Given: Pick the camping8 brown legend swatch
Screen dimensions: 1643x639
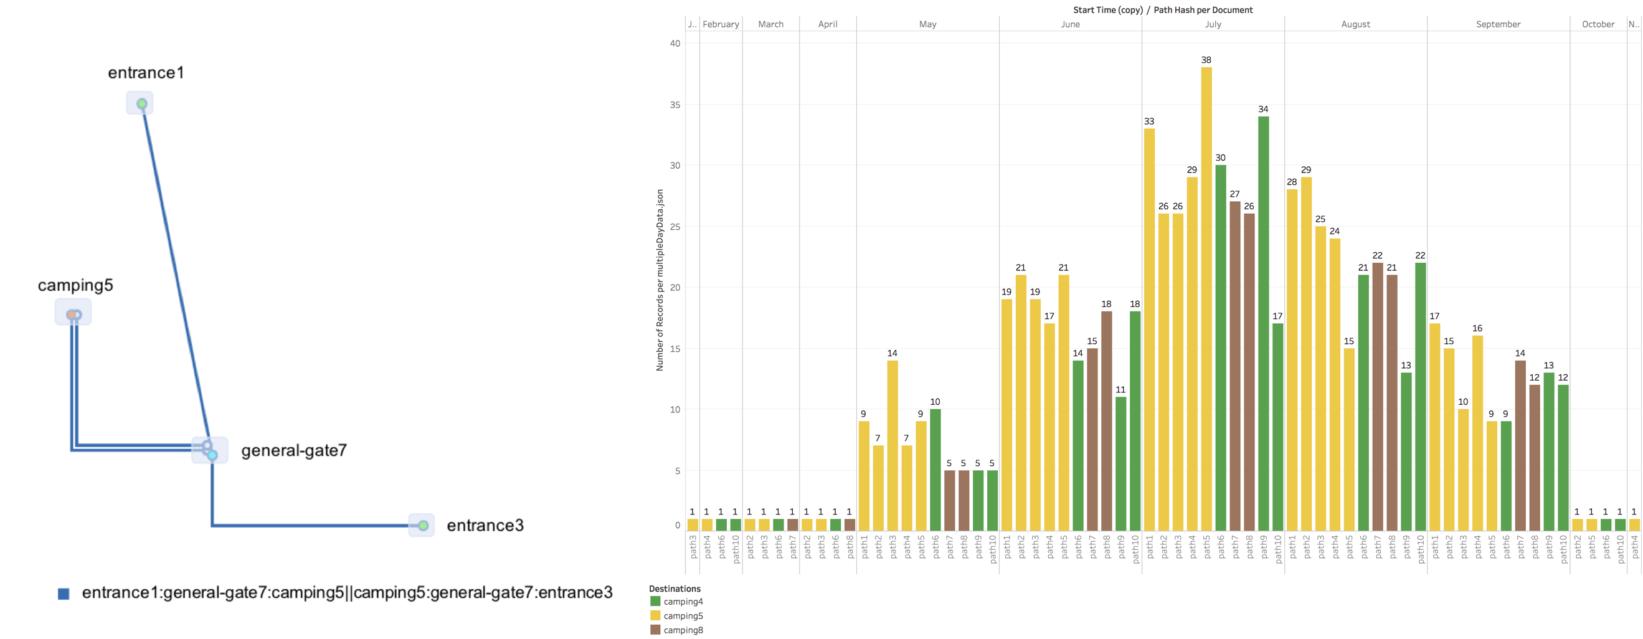Looking at the screenshot, I should pyautogui.click(x=655, y=630).
